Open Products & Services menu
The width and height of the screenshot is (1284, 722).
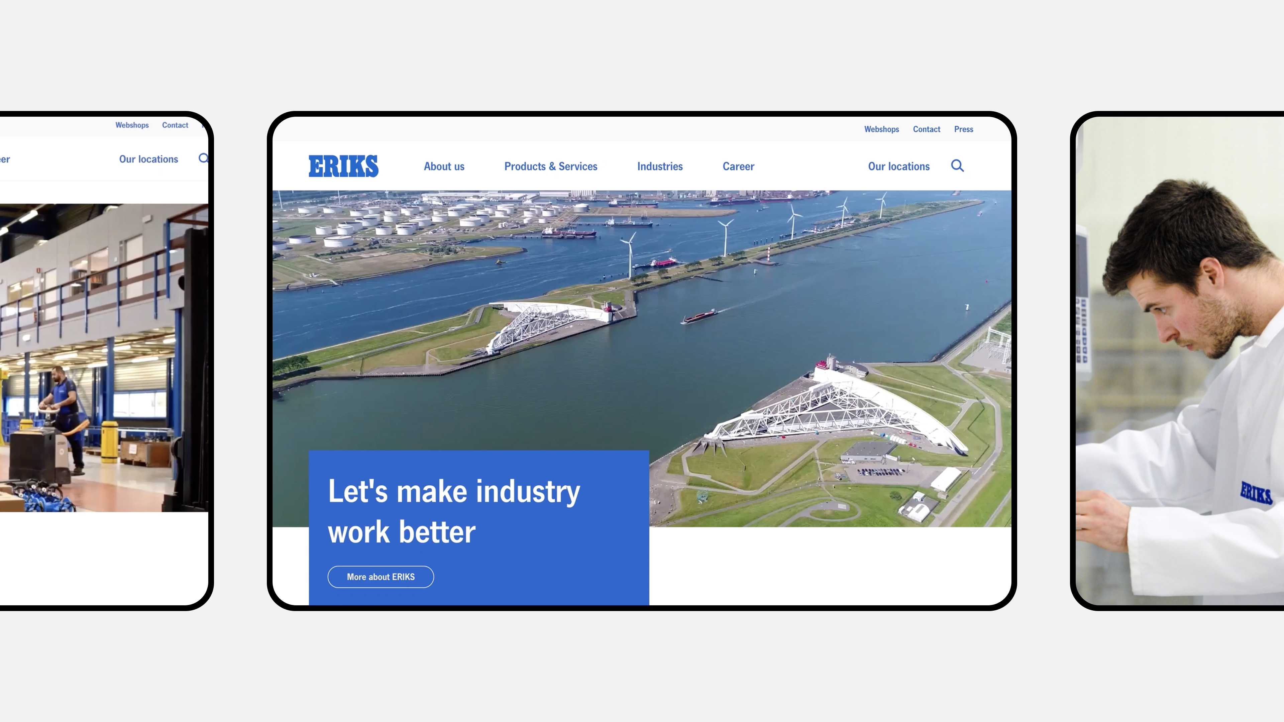click(550, 166)
